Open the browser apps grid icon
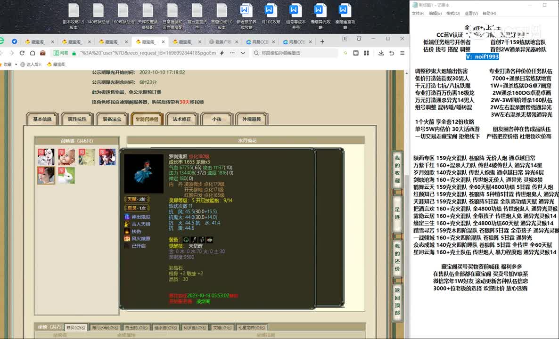Viewport: 559px width, 339px height. [366, 53]
